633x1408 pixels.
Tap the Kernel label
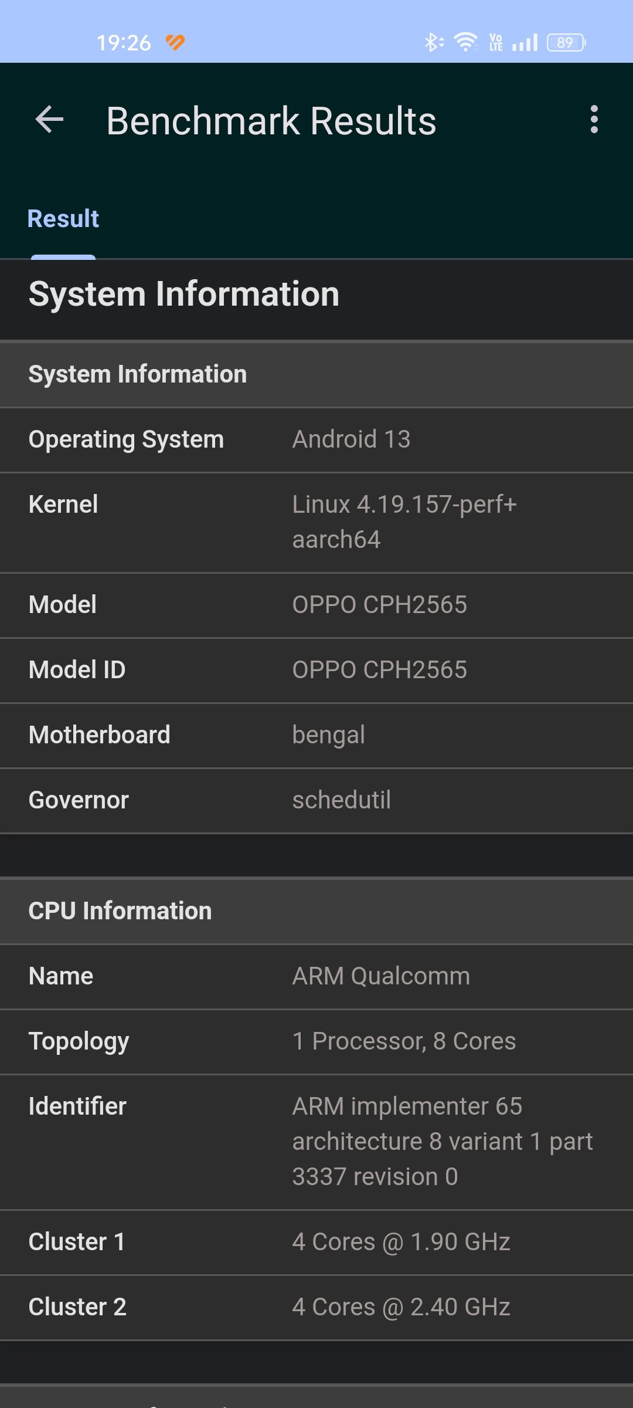(x=63, y=505)
